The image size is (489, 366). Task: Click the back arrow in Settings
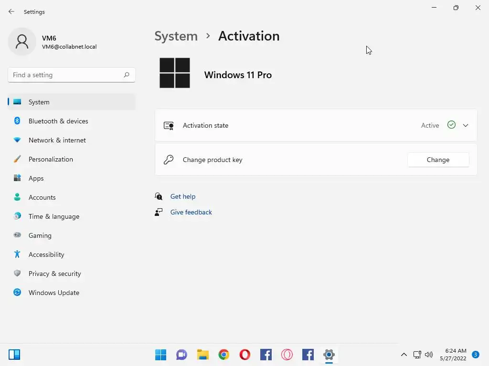tap(11, 11)
